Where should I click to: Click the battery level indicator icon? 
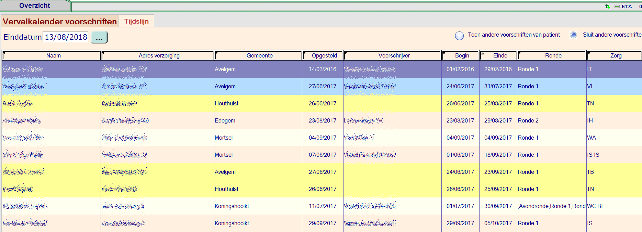pos(617,7)
